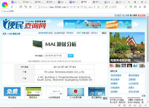Click the 40-16-9F-4E-7F-B4 result cell
The image size is (149, 108).
point(65,67)
